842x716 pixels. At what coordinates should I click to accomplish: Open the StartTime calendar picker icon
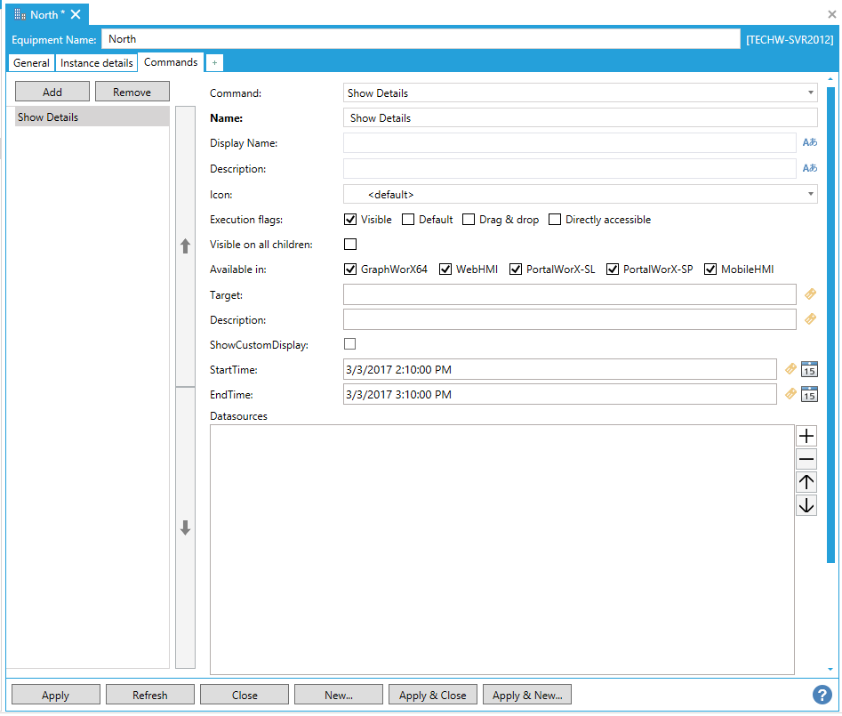pyautogui.click(x=809, y=369)
